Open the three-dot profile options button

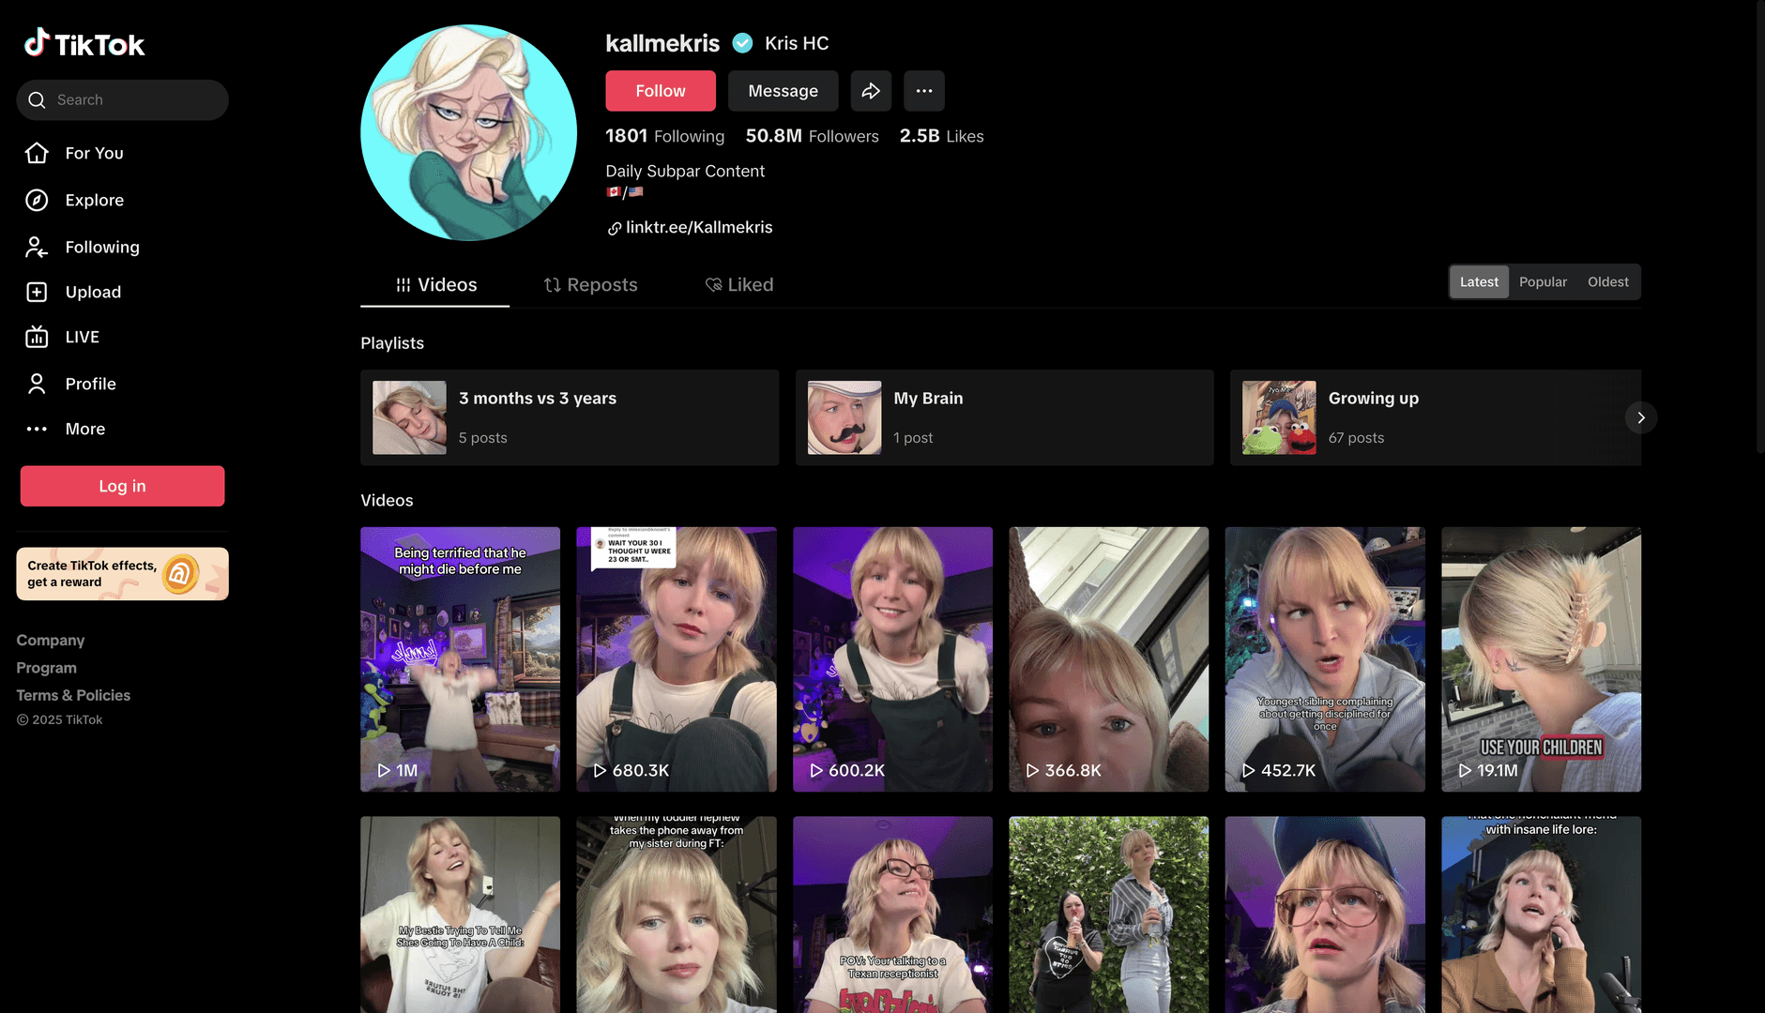click(923, 91)
